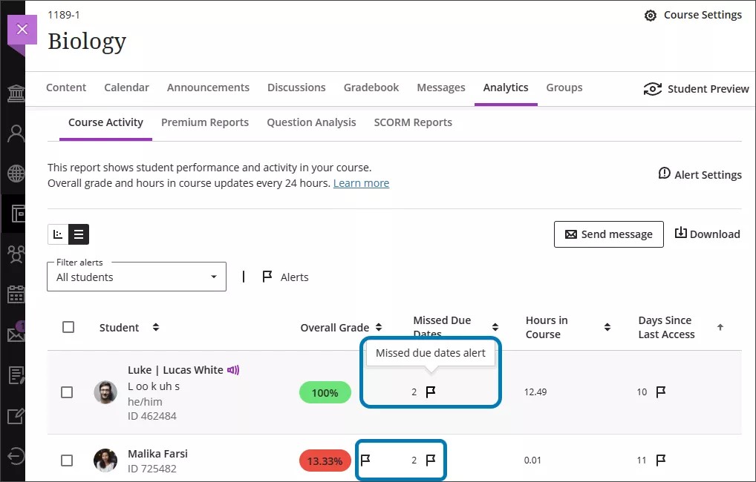The height and width of the screenshot is (482, 756).
Task: Open the Filter alerts dropdown
Action: click(x=136, y=276)
